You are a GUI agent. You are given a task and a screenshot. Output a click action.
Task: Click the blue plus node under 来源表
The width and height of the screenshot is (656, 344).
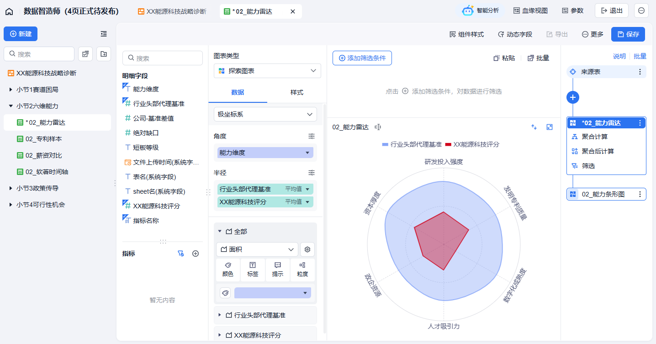573,97
